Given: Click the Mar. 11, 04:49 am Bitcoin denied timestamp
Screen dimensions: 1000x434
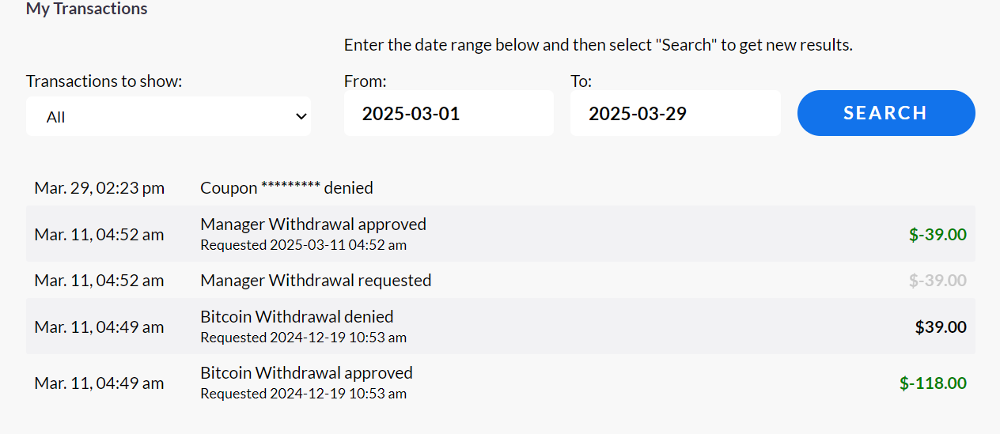Looking at the screenshot, I should pyautogui.click(x=100, y=327).
